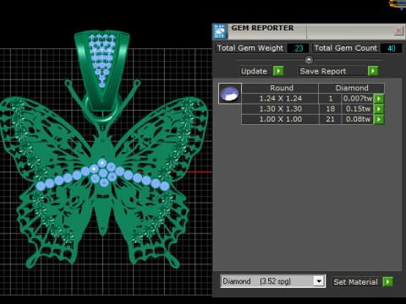Click the GEM REPORTER title text
Viewport: 406px width, 304px height.
tap(262, 28)
